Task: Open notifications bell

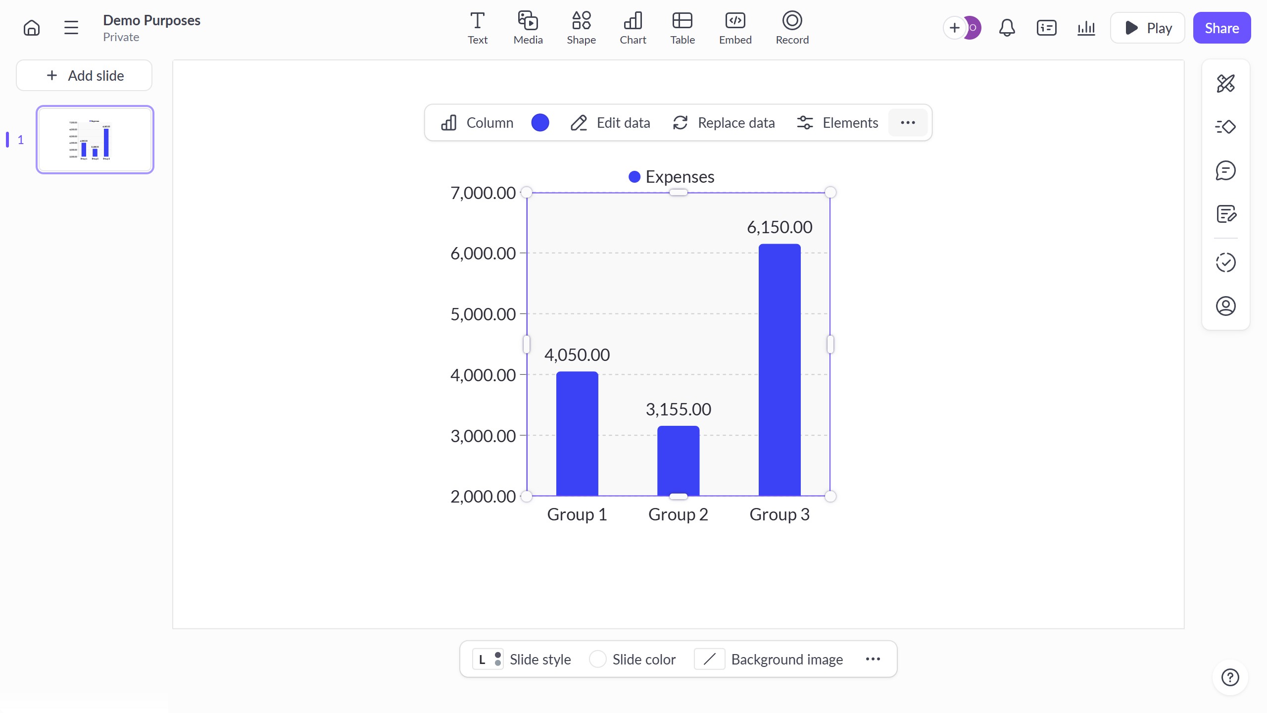Action: pos(1007,28)
